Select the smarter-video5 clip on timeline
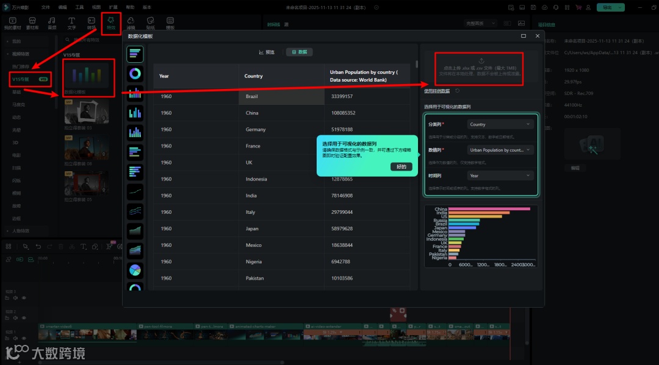Image resolution: width=659 pixels, height=365 pixels. tap(87, 332)
